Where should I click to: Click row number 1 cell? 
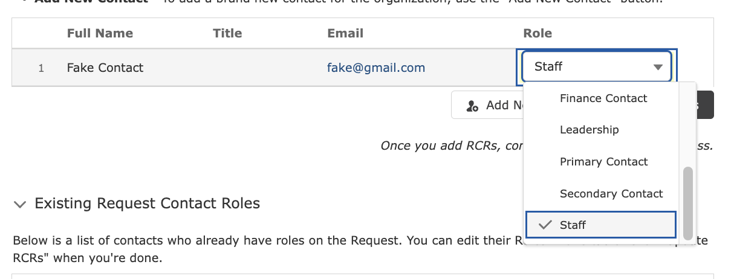(x=41, y=68)
